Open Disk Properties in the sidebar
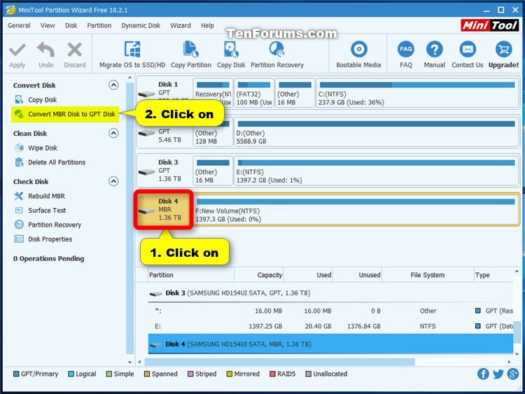 50,239
